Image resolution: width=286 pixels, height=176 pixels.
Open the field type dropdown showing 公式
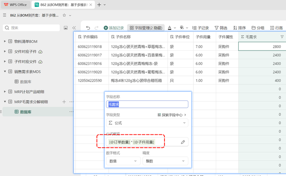(x=147, y=123)
